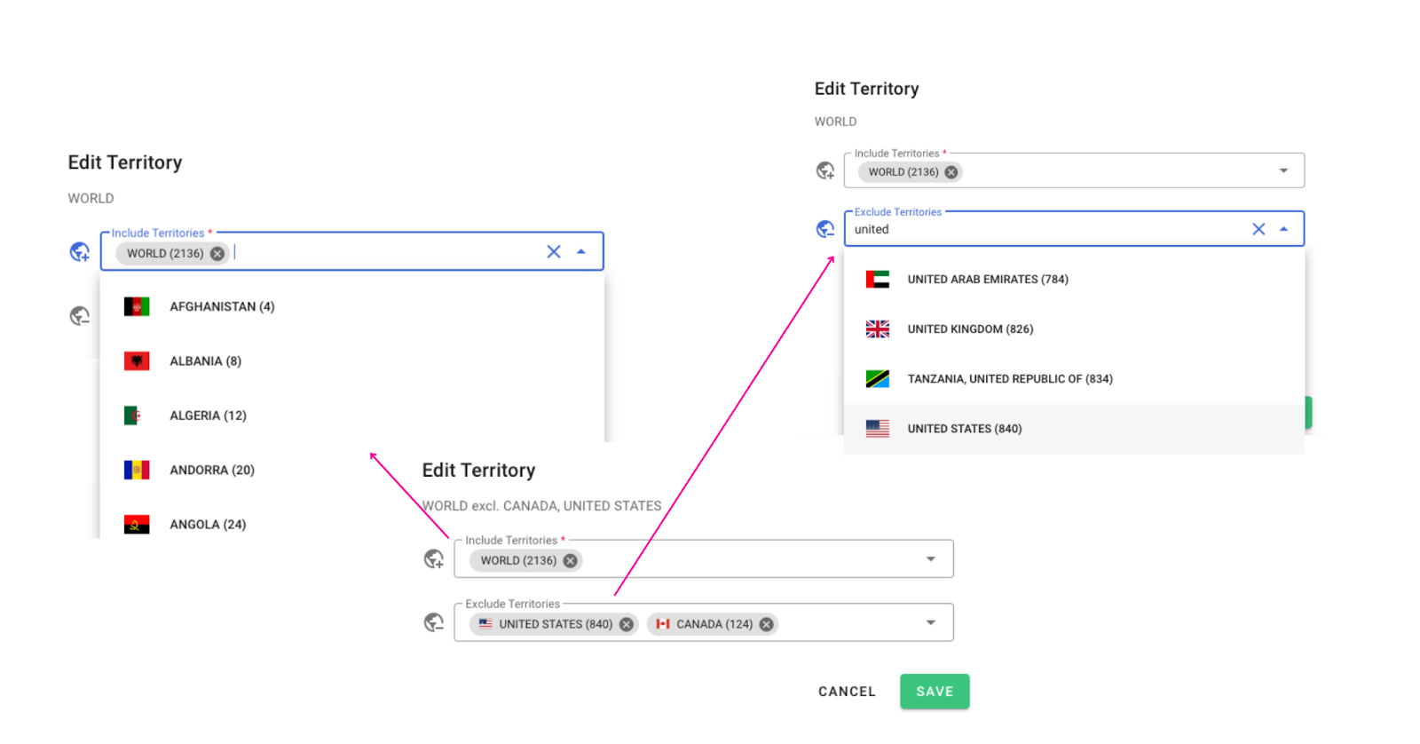Choose UNITED STATES (840) option
Image resolution: width=1420 pixels, height=744 pixels.
tap(964, 429)
